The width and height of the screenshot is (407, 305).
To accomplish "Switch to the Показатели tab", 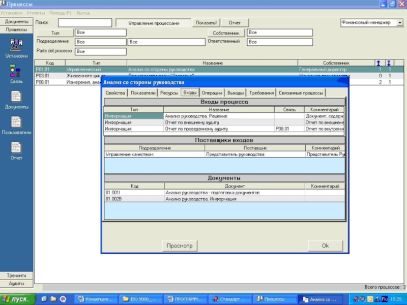I will click(x=142, y=93).
